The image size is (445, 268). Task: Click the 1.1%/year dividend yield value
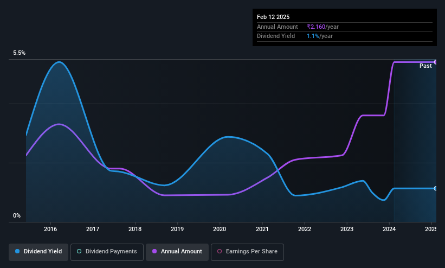point(320,36)
